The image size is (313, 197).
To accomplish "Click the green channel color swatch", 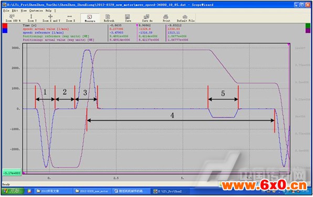I will click(x=308, y=26).
